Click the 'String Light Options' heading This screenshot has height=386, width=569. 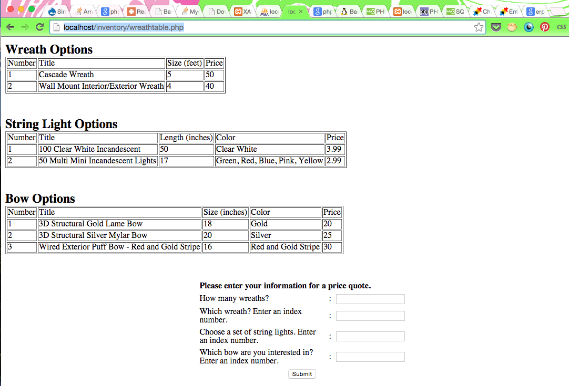tap(62, 124)
